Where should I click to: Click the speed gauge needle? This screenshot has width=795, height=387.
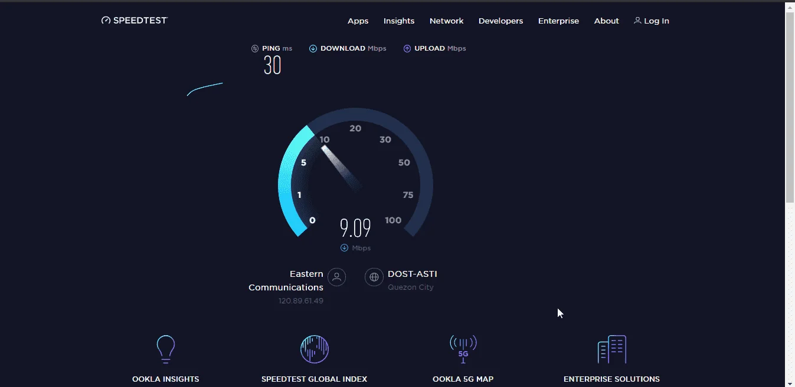pos(342,168)
